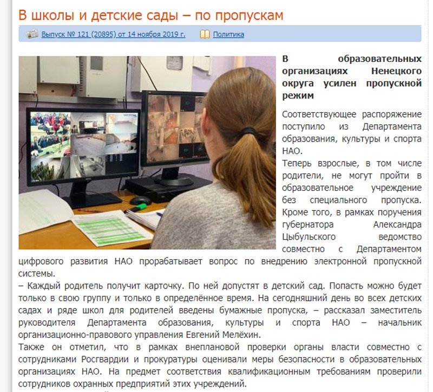
Task: Click the name Евгений Мелёхин in the text
Action: [x=224, y=335]
